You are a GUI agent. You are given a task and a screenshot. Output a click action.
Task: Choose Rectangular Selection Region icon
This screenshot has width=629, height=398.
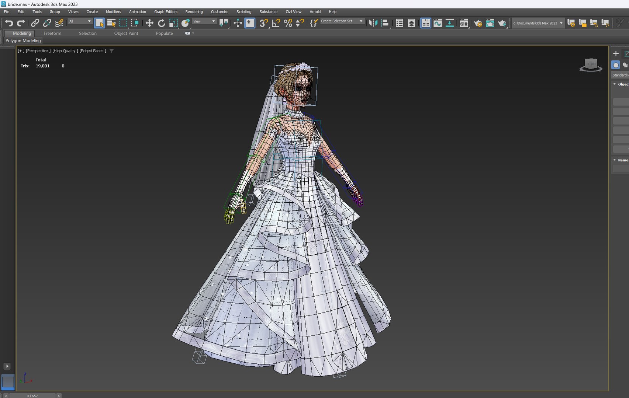pyautogui.click(x=123, y=23)
